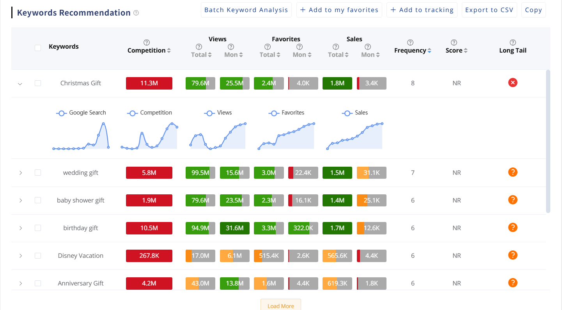The width and height of the screenshot is (562, 310).
Task: Click Export to CSV
Action: [489, 10]
